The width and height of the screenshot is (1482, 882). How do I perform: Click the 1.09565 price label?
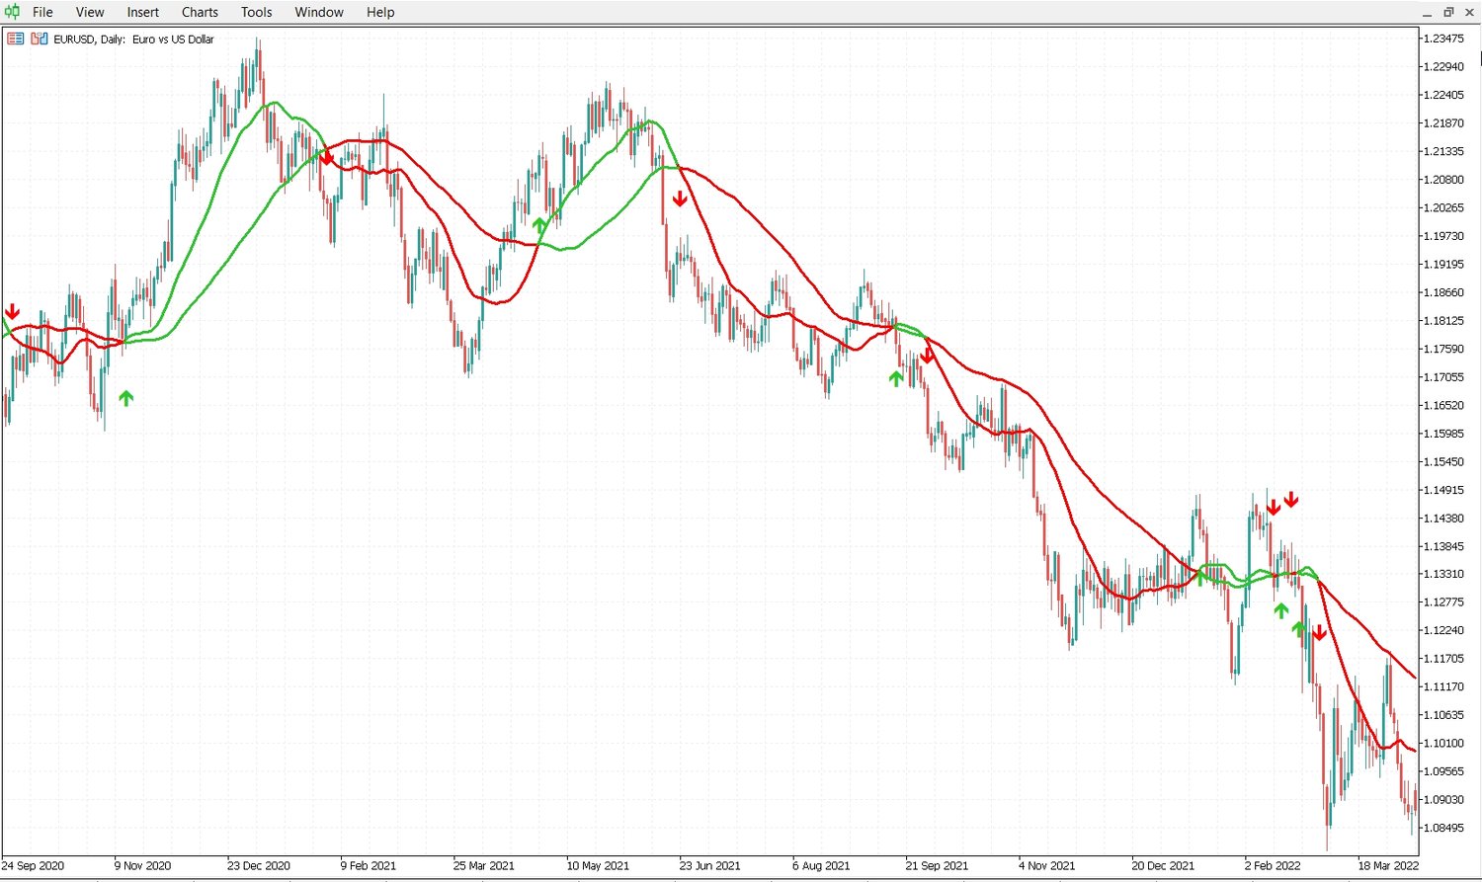click(x=1444, y=771)
